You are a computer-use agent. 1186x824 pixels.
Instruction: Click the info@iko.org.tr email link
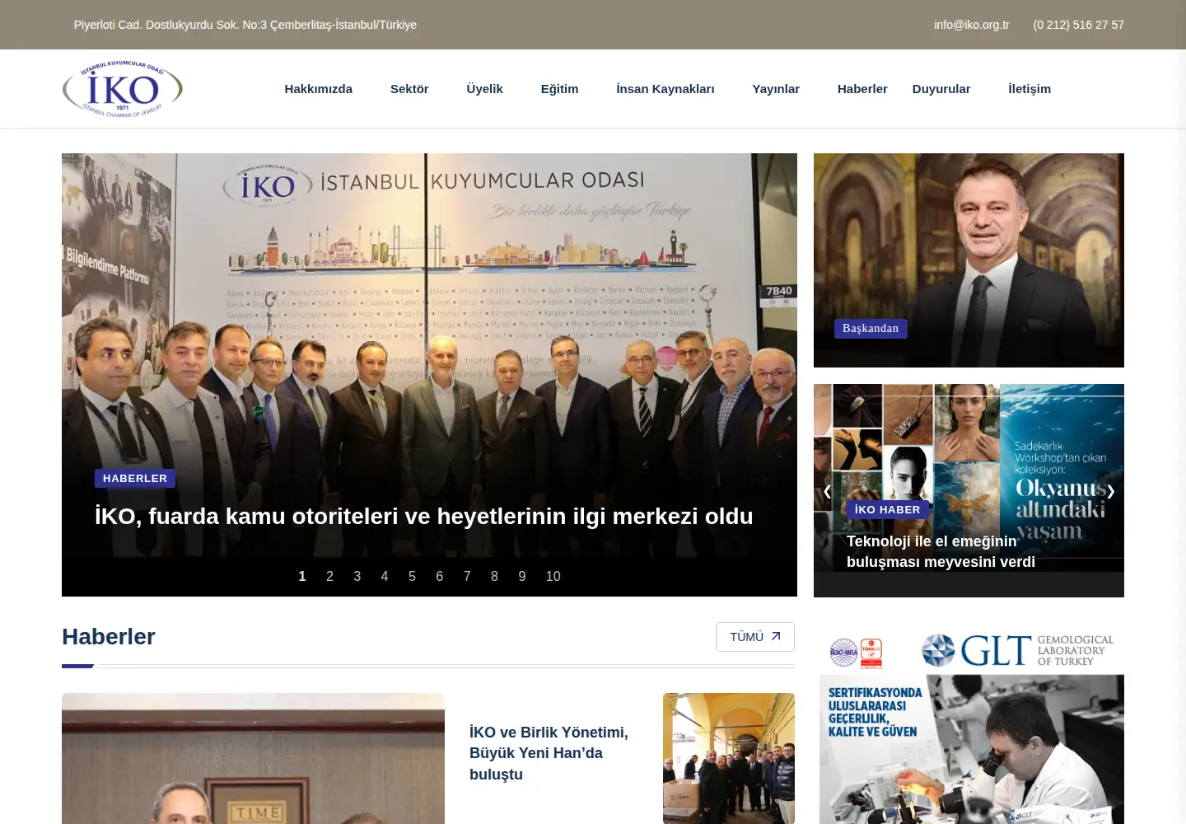pyautogui.click(x=972, y=25)
